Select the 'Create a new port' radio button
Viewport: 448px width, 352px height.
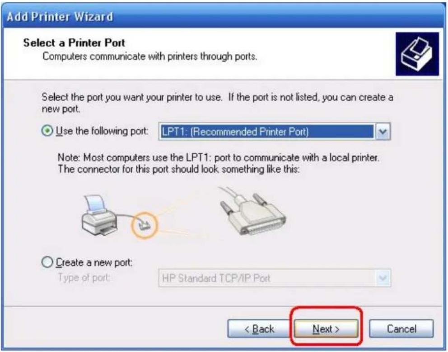[x=47, y=262]
